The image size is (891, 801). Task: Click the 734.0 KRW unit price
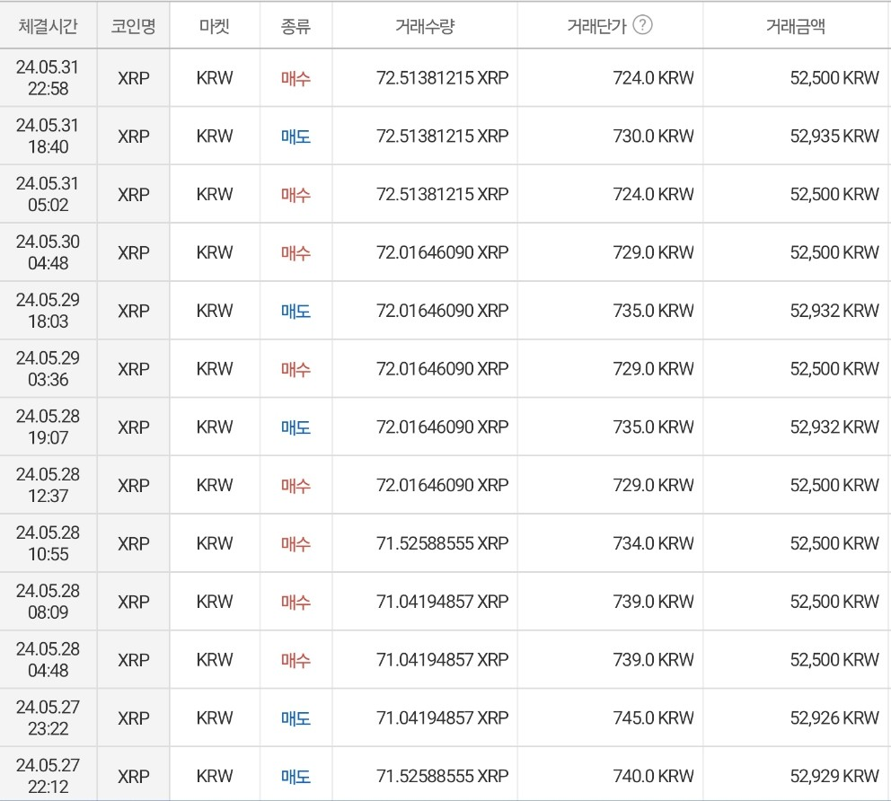point(654,543)
